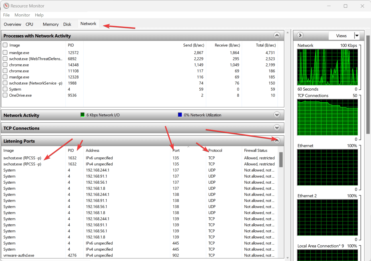Click the OneDrive.exe PID value 9536

pos(72,95)
